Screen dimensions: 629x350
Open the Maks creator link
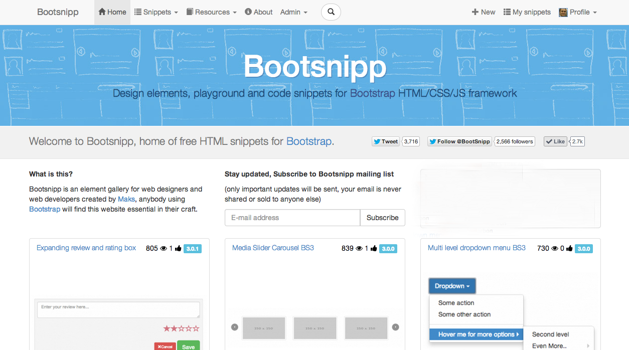pyautogui.click(x=126, y=199)
